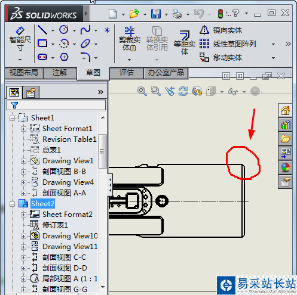
Task: Click the Rotate View icon
Action: pyautogui.click(x=183, y=91)
